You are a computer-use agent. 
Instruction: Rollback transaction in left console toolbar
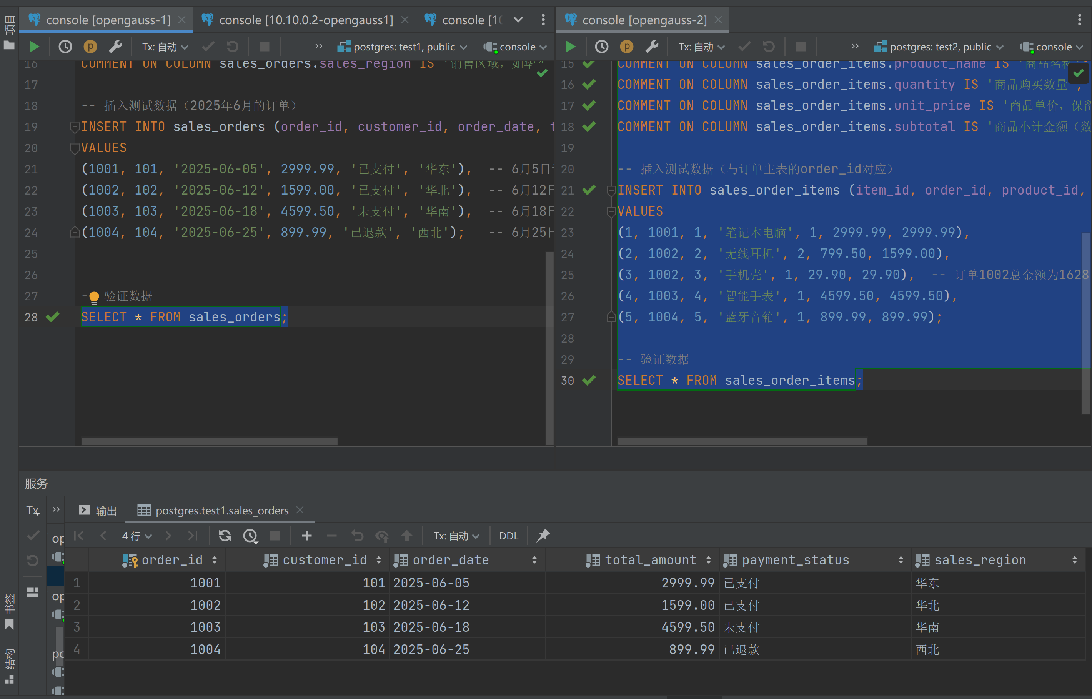pyautogui.click(x=232, y=46)
